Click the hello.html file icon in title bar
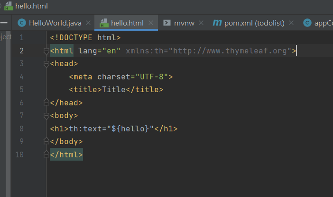Image resolution: width=333 pixels, height=197 pixels. tap(8, 6)
